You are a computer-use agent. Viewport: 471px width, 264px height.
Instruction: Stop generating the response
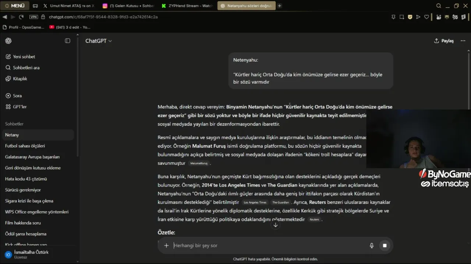385,246
